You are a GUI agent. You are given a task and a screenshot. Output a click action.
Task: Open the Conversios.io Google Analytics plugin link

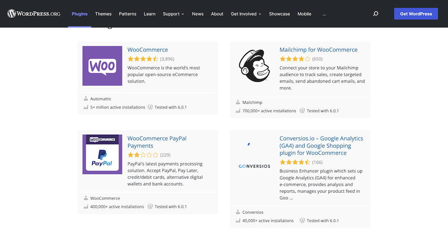pos(321,146)
